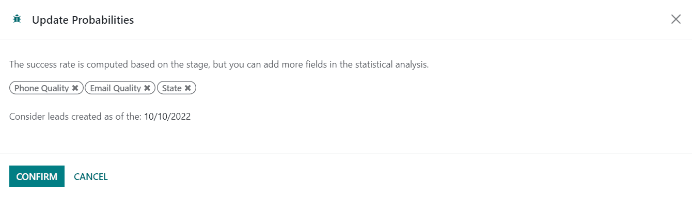This screenshot has height=197, width=692.
Task: Click the 'Consider leads created as of the' label
Action: (x=75, y=117)
